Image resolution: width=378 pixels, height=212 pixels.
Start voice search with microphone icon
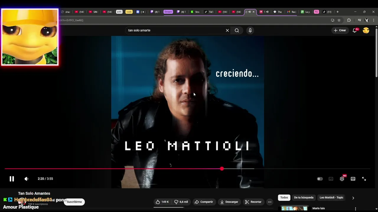pyautogui.click(x=250, y=30)
